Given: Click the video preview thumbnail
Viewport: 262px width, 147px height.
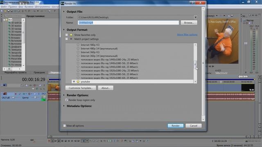Looking at the screenshot, I should click(223, 41).
